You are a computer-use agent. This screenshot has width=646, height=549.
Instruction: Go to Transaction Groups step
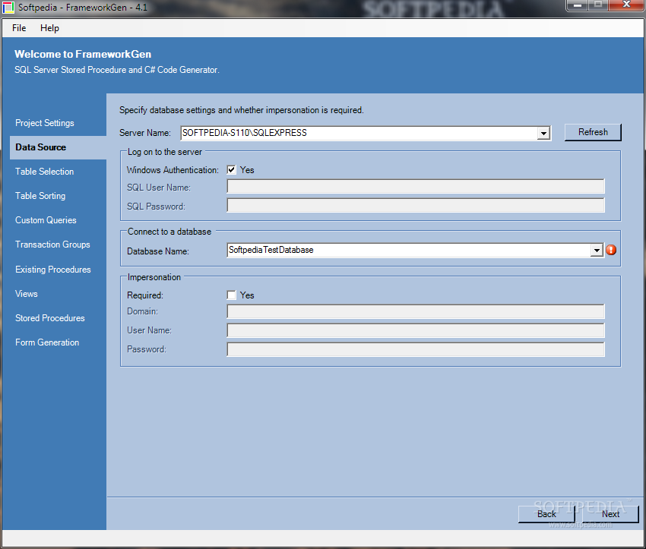[x=52, y=245]
